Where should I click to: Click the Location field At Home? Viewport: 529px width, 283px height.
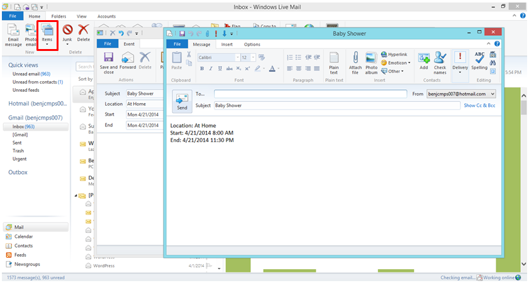point(145,104)
